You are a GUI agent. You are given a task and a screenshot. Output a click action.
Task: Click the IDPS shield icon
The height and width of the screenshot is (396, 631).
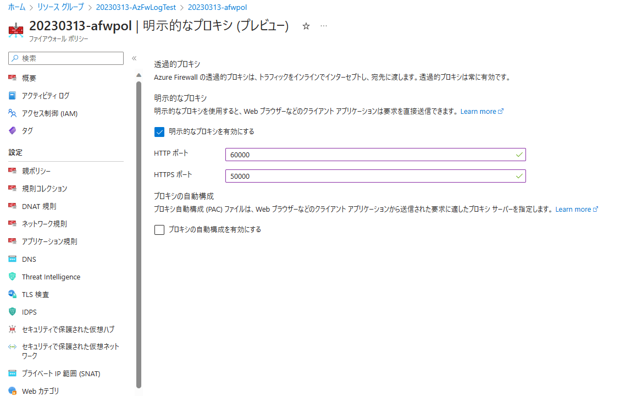13,312
